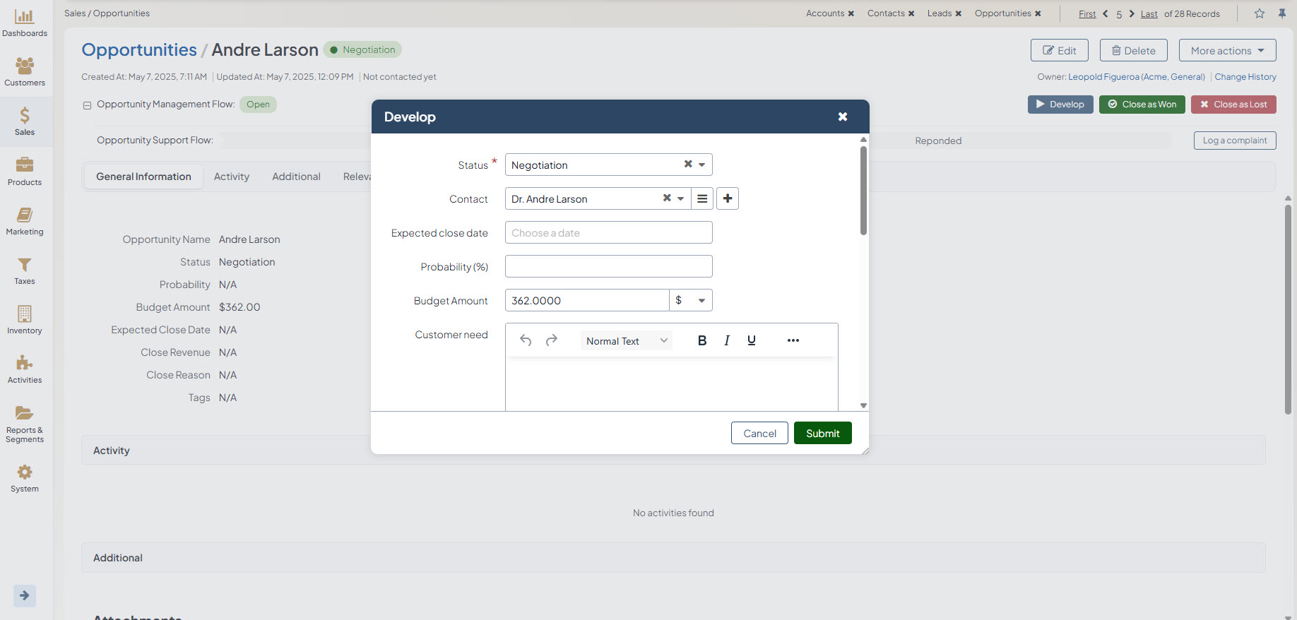This screenshot has height=620, width=1297.
Task: Toggle underline formatting in editor
Action: click(x=751, y=340)
